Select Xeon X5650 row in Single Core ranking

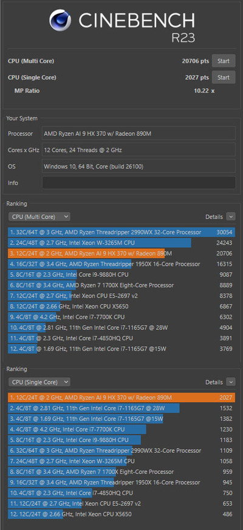tap(122, 514)
